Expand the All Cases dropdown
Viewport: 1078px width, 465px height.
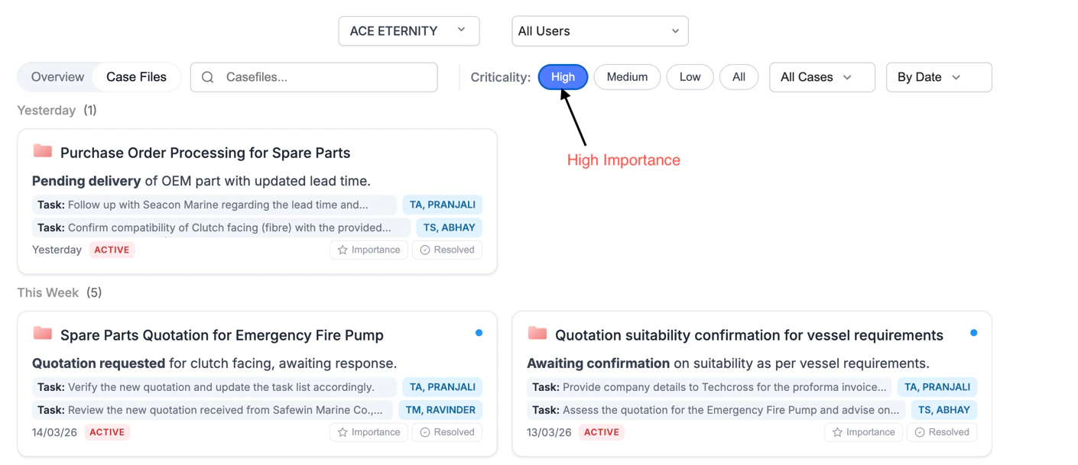point(822,77)
